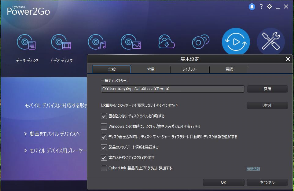This screenshot has height=191, width=294.
Task: Confirm settings with the OK button
Action: click(x=223, y=182)
